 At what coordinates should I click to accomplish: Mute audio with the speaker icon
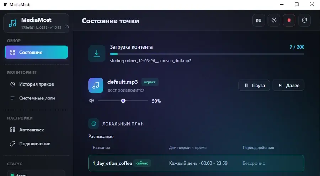(91, 101)
